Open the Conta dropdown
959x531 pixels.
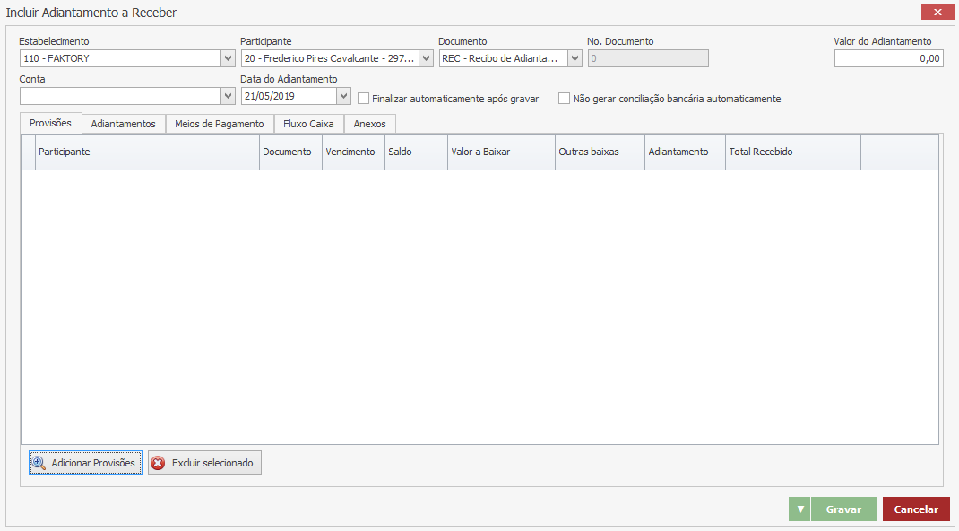[x=228, y=96]
